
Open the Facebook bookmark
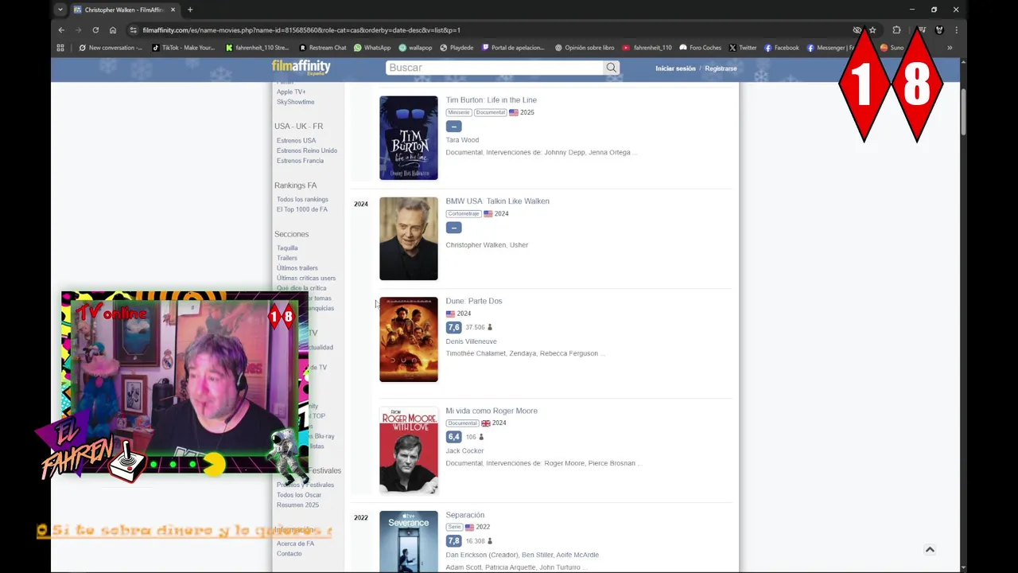point(781,48)
